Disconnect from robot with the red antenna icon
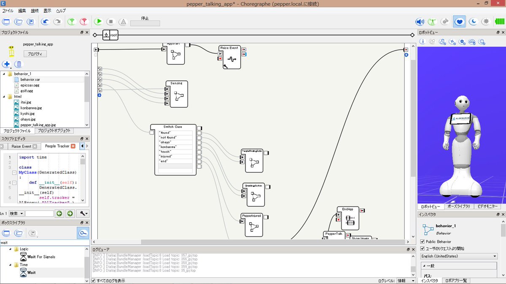 (84, 21)
